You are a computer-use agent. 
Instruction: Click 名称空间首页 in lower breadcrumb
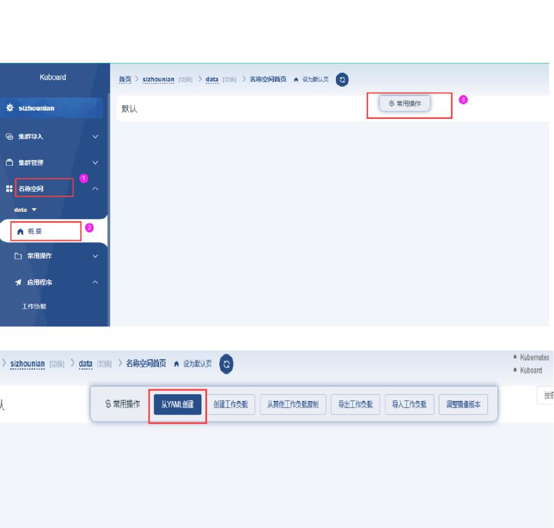(146, 364)
